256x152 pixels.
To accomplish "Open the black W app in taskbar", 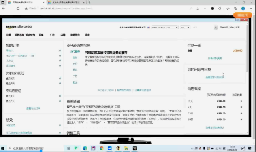I will click(135, 148).
